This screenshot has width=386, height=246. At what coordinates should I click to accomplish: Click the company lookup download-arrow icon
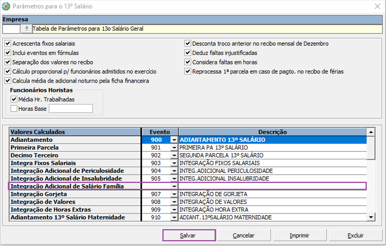point(27,29)
